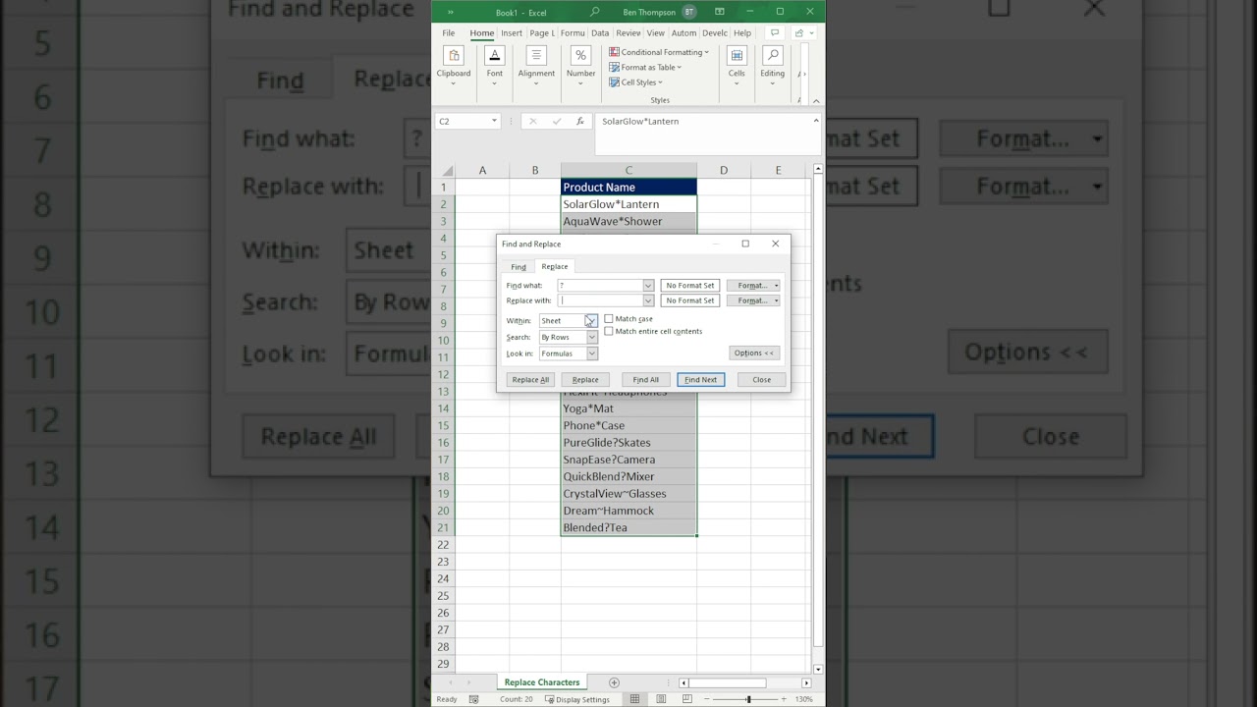Add a new sheet with plus icon
Viewport: 1257px width, 707px height.
coord(614,682)
